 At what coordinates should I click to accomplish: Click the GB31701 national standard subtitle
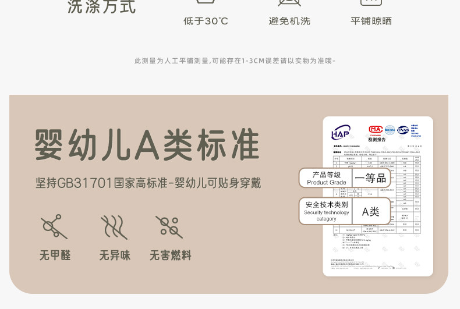tap(148, 183)
